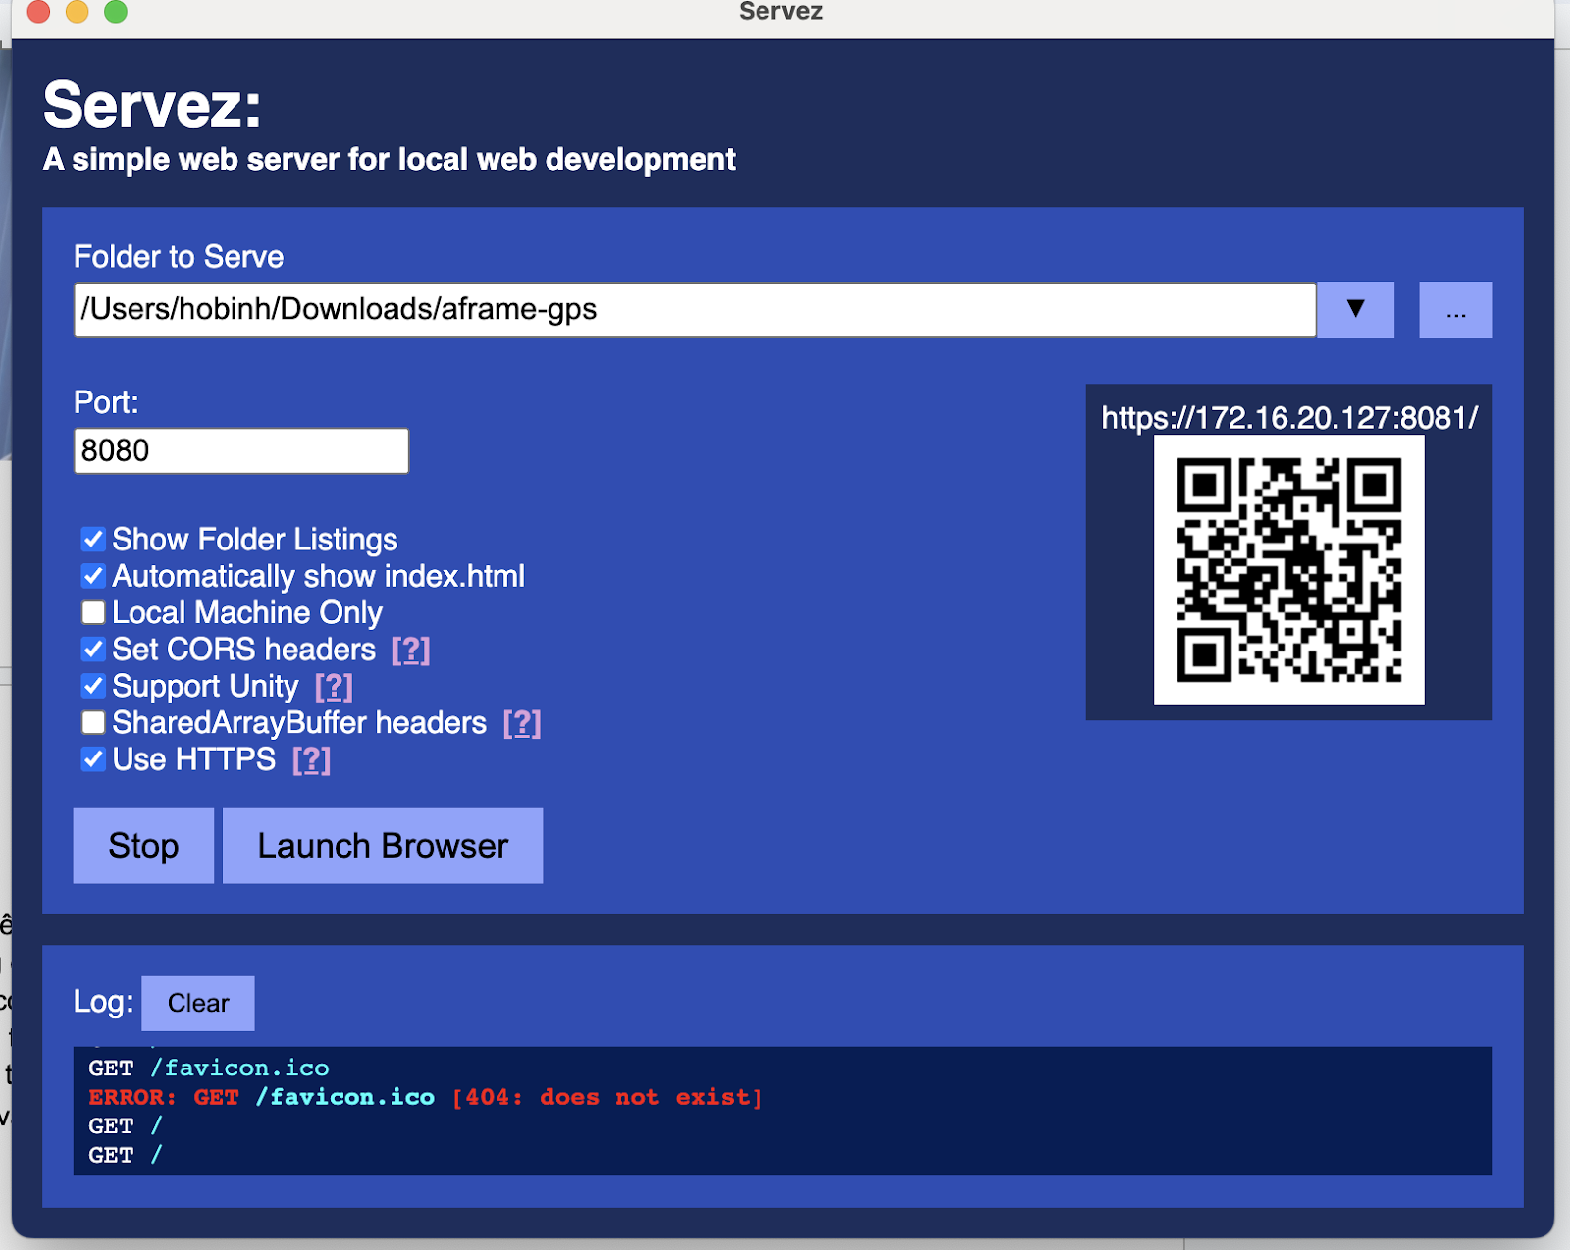
Task: Disable the Set CORS headers checkbox
Action: [93, 649]
